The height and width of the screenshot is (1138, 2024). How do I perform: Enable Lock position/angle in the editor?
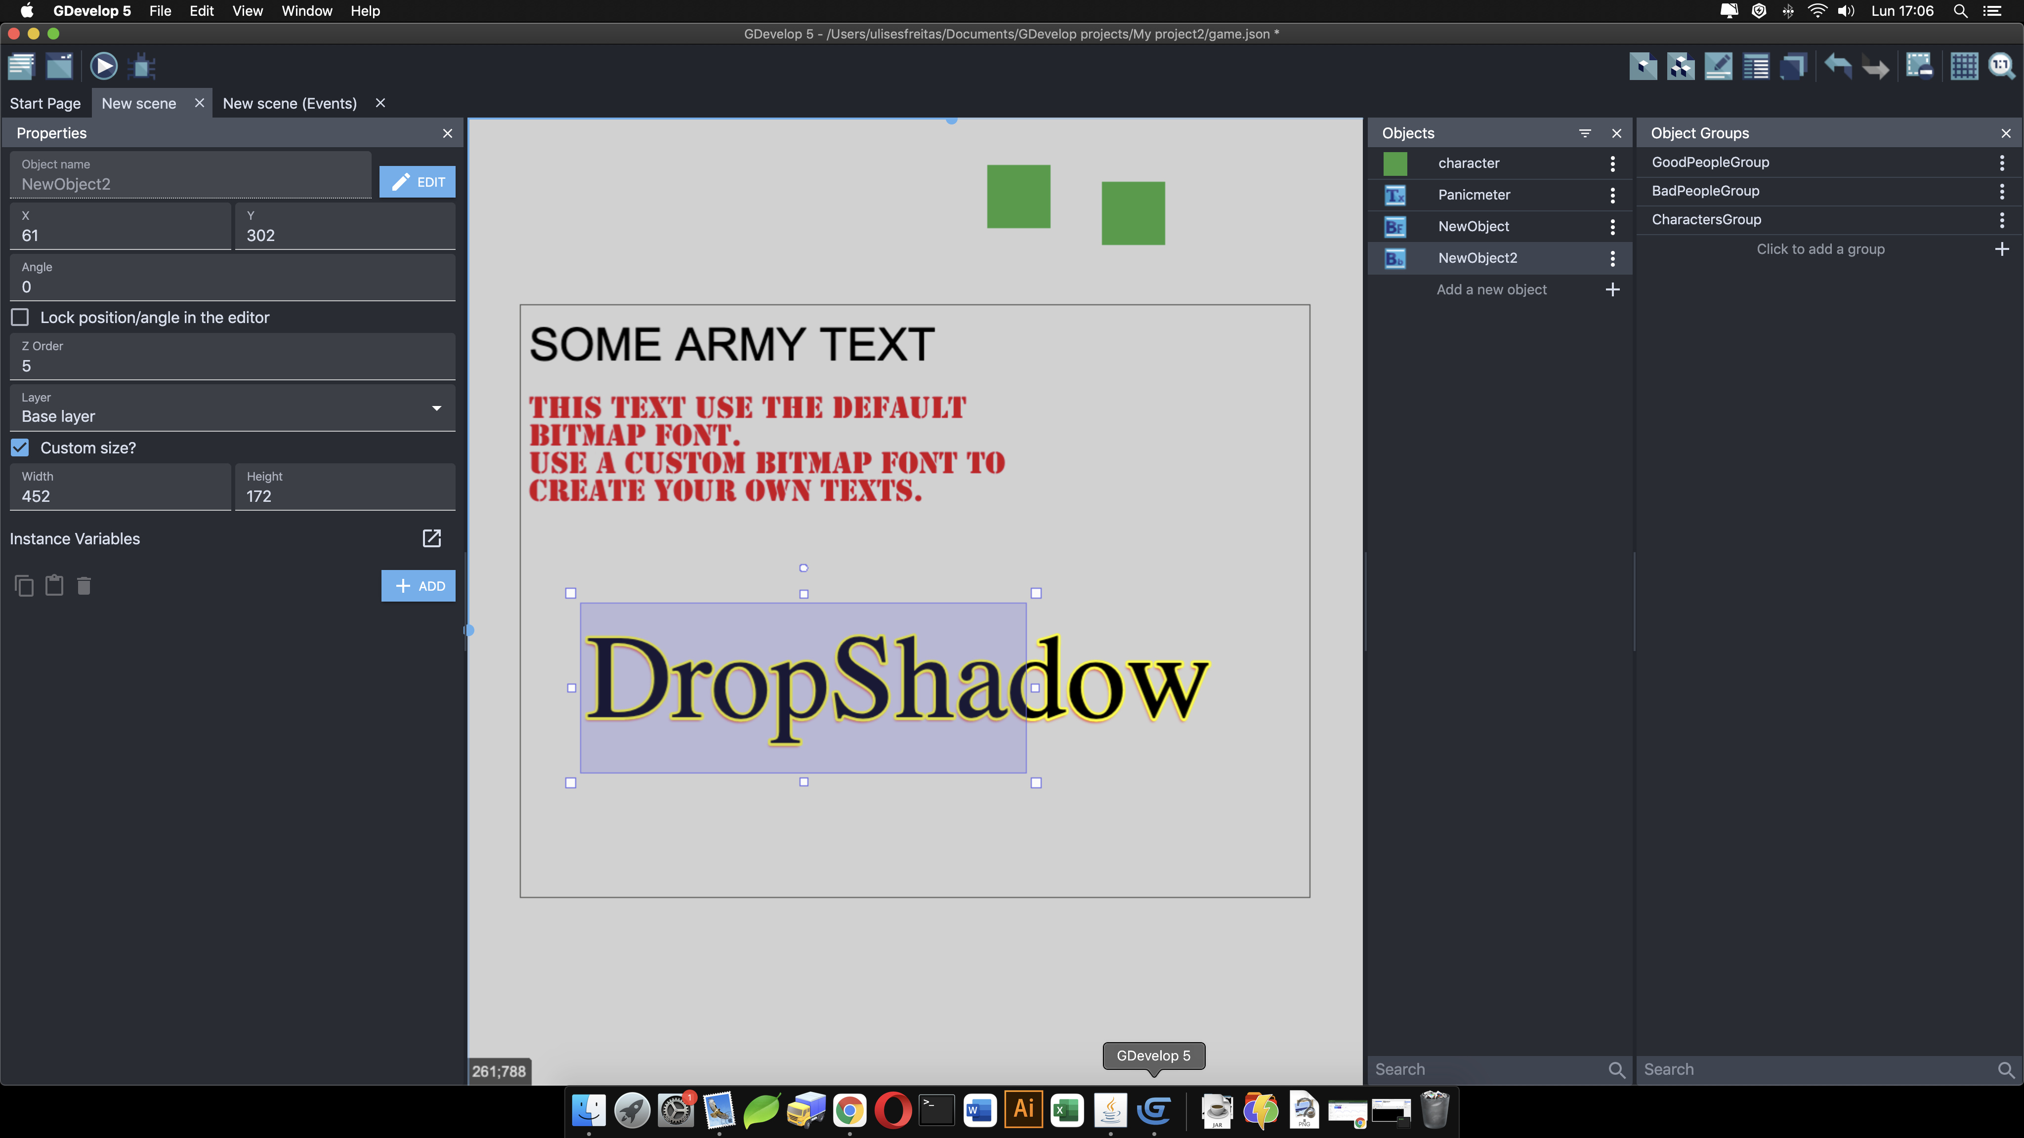[20, 317]
